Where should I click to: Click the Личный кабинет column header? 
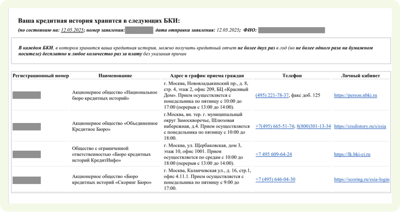pyautogui.click(x=361, y=76)
